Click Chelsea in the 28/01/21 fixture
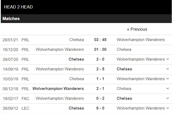Screen dimensions: 172x114 (x=76, y=40)
